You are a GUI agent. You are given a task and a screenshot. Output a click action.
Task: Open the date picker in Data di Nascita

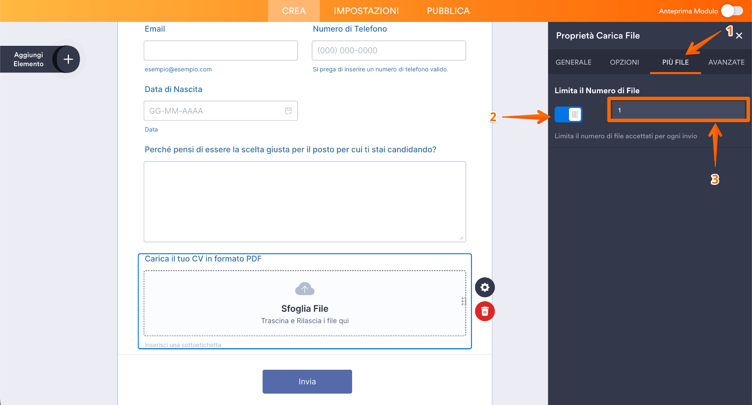coord(288,111)
